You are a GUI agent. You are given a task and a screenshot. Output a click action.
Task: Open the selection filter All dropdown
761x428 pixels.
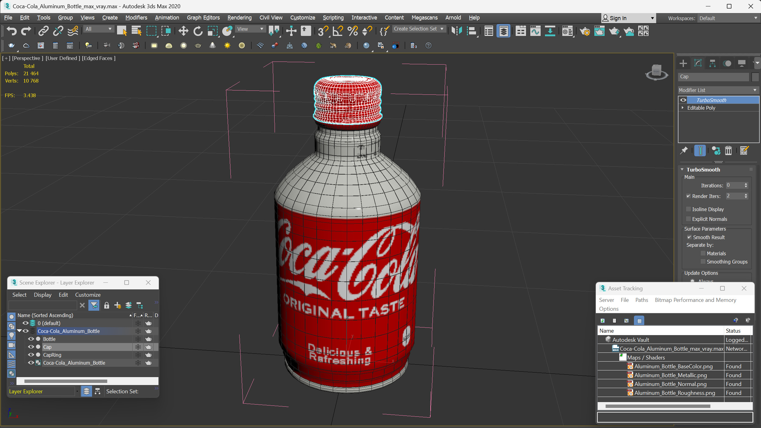coord(98,29)
